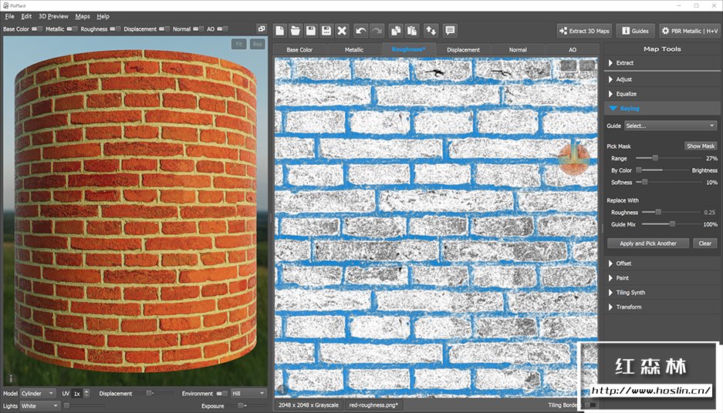The width and height of the screenshot is (723, 413).
Task: Open the 3D Preview menu
Action: 53,16
